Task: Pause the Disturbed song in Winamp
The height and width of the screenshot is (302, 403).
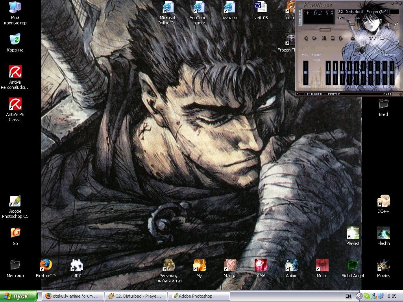Action: pyautogui.click(x=324, y=38)
